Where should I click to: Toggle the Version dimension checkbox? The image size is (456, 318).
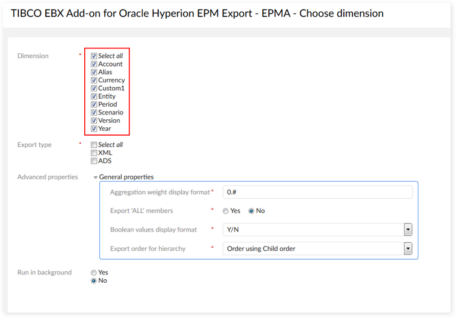click(x=94, y=121)
